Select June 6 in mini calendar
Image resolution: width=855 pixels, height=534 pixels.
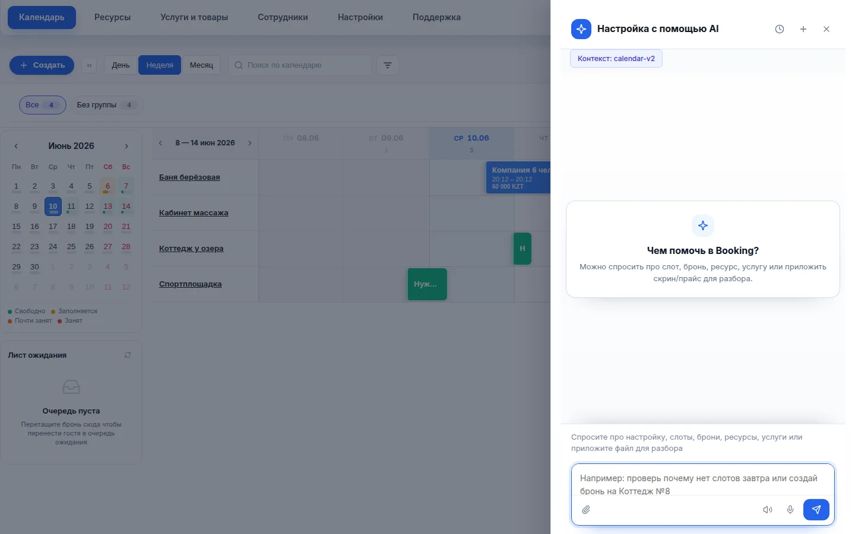point(107,186)
